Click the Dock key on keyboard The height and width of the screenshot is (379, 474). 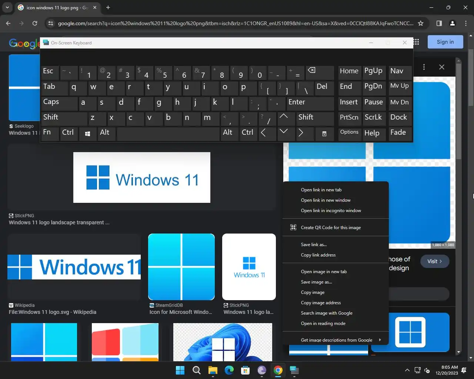[x=400, y=118]
